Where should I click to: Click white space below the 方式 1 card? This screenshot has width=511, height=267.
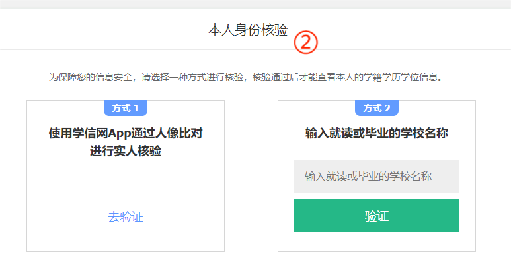pyautogui.click(x=126, y=259)
